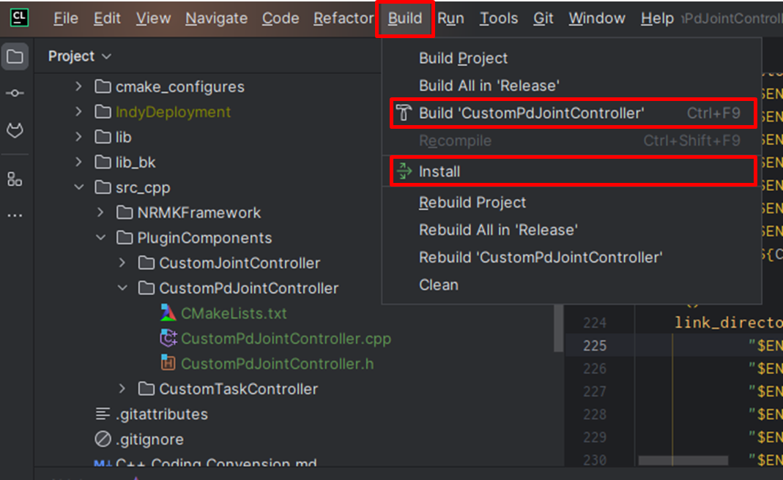Open the View menu
This screenshot has height=480, width=783.
coord(153,18)
